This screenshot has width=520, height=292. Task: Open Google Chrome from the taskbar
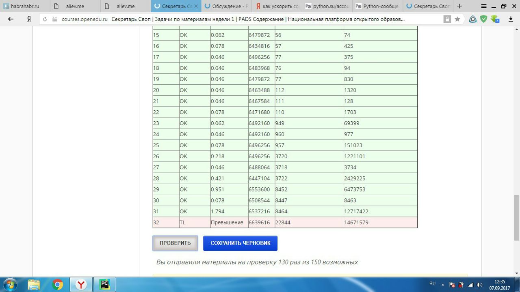tap(58, 284)
